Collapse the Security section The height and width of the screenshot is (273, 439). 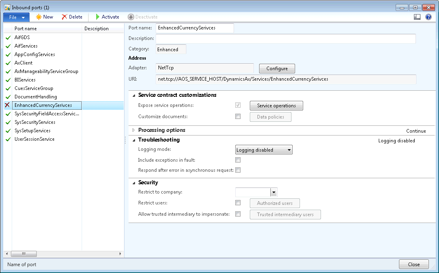coord(134,183)
